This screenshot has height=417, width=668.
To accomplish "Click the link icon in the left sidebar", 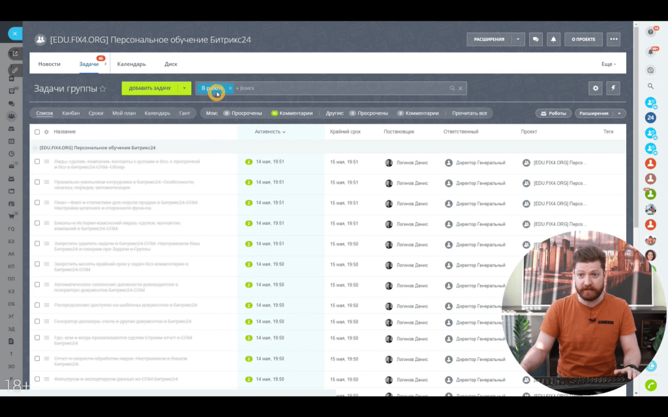I will (15, 70).
